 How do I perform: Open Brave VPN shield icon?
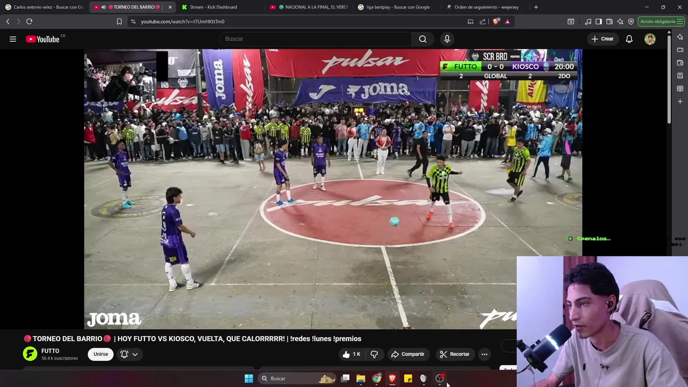click(630, 21)
